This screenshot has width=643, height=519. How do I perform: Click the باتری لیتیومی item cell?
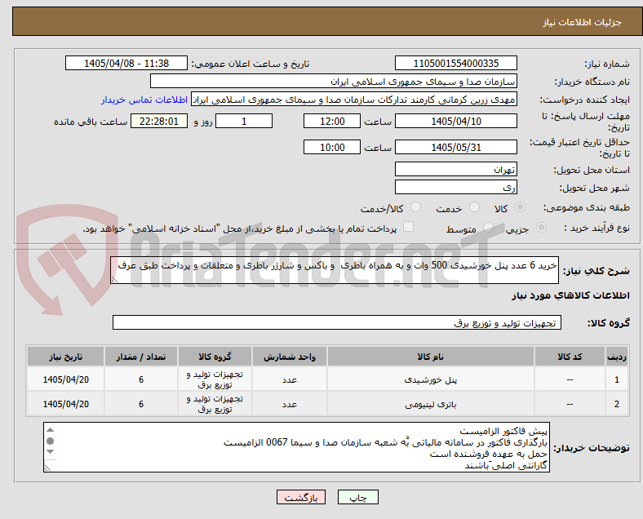431,404
